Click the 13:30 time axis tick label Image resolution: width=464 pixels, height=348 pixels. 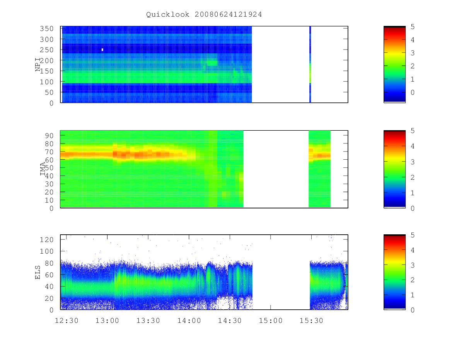tap(148, 321)
